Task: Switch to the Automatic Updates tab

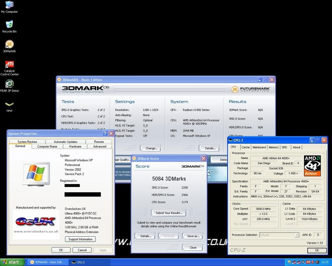Action: pyautogui.click(x=65, y=142)
